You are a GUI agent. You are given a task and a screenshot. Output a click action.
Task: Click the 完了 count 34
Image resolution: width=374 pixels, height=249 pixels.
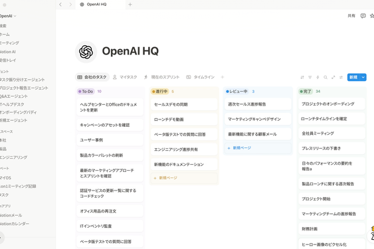pyautogui.click(x=318, y=92)
